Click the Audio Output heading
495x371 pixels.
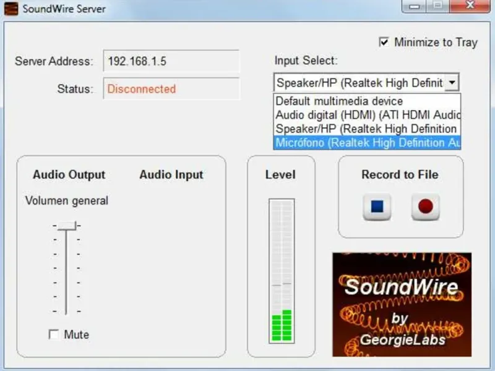(x=69, y=174)
